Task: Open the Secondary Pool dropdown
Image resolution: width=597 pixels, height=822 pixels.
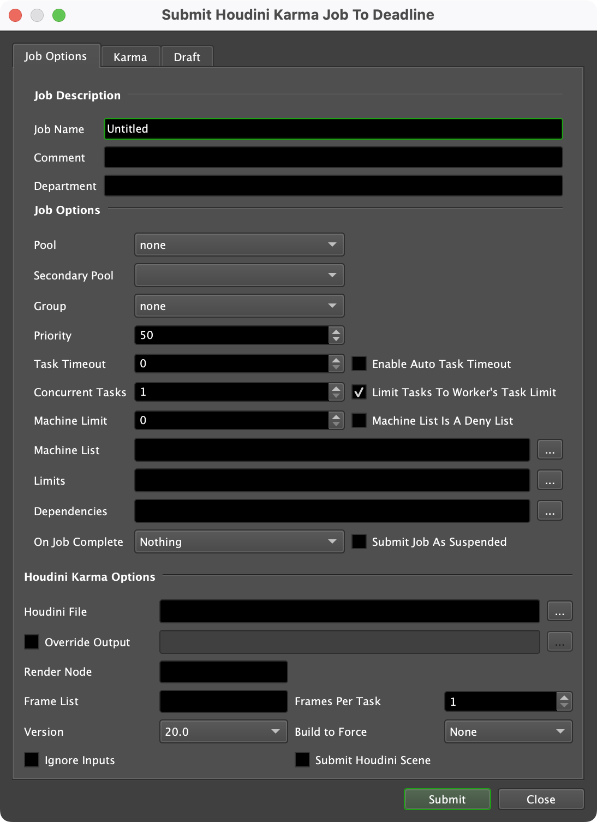Action: [x=239, y=275]
